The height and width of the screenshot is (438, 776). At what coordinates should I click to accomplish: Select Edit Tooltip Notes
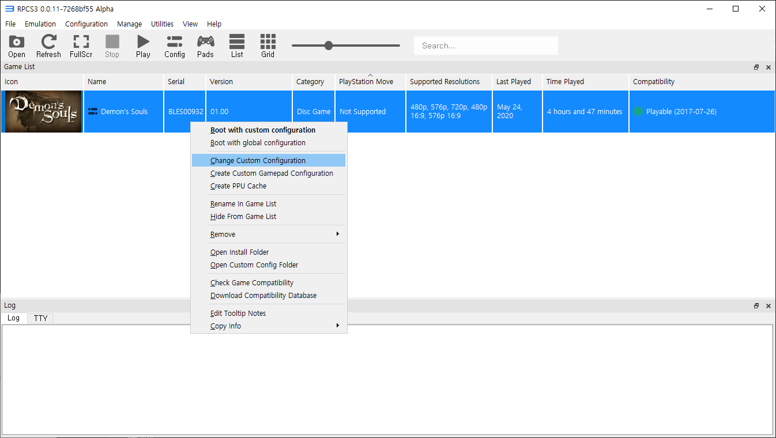(x=269, y=314)
